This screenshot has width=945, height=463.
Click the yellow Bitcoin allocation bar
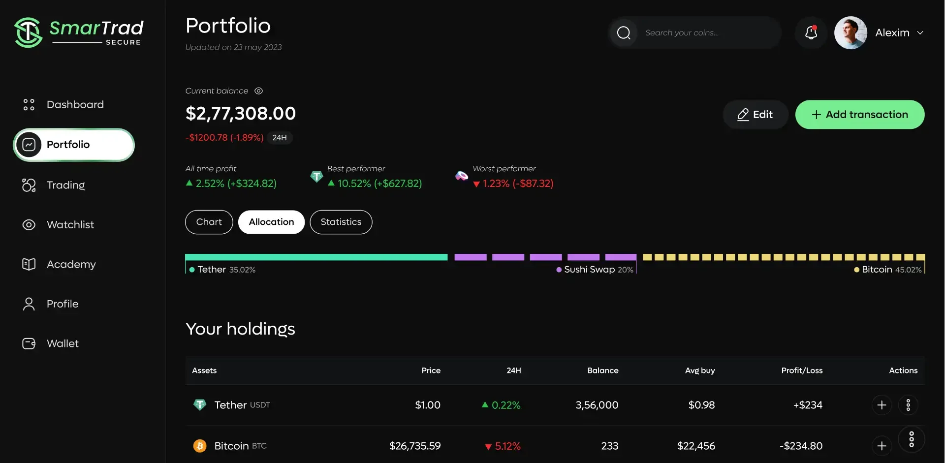tap(784, 257)
